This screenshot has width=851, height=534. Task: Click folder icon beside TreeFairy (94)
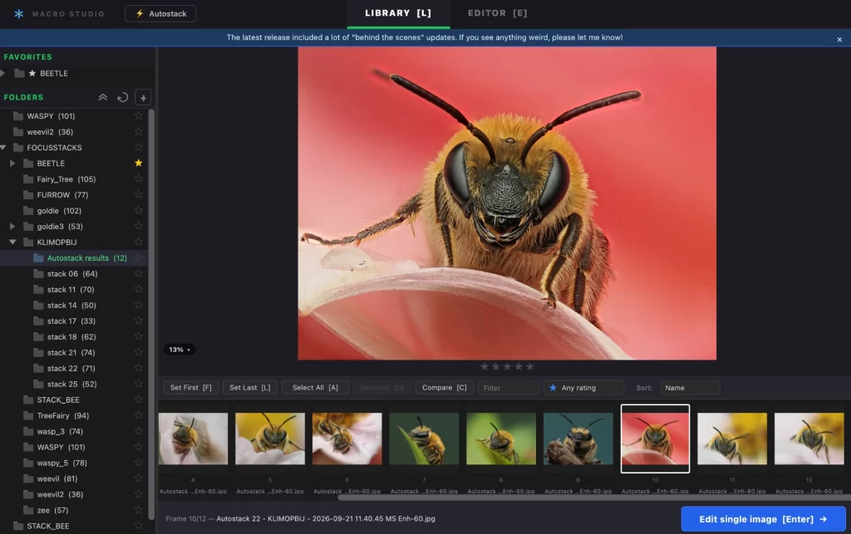28,416
